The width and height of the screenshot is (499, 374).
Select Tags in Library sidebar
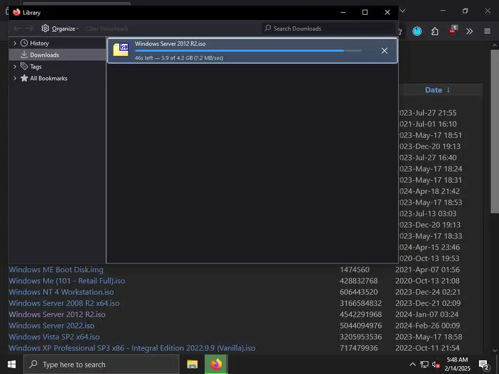coord(36,67)
